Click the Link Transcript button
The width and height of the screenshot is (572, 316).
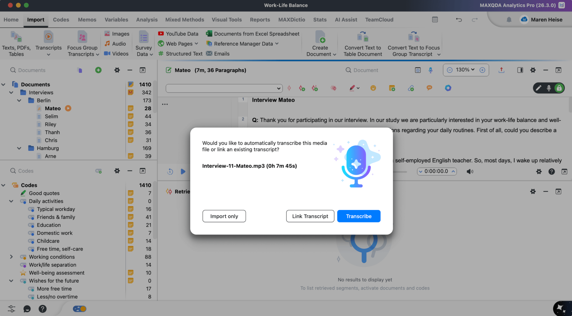pyautogui.click(x=310, y=216)
